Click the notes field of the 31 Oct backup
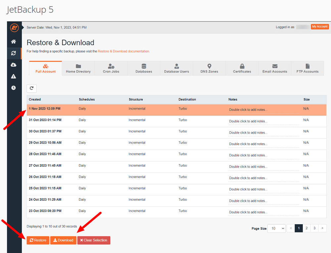Screen dimensions: 331x253 (x=264, y=121)
